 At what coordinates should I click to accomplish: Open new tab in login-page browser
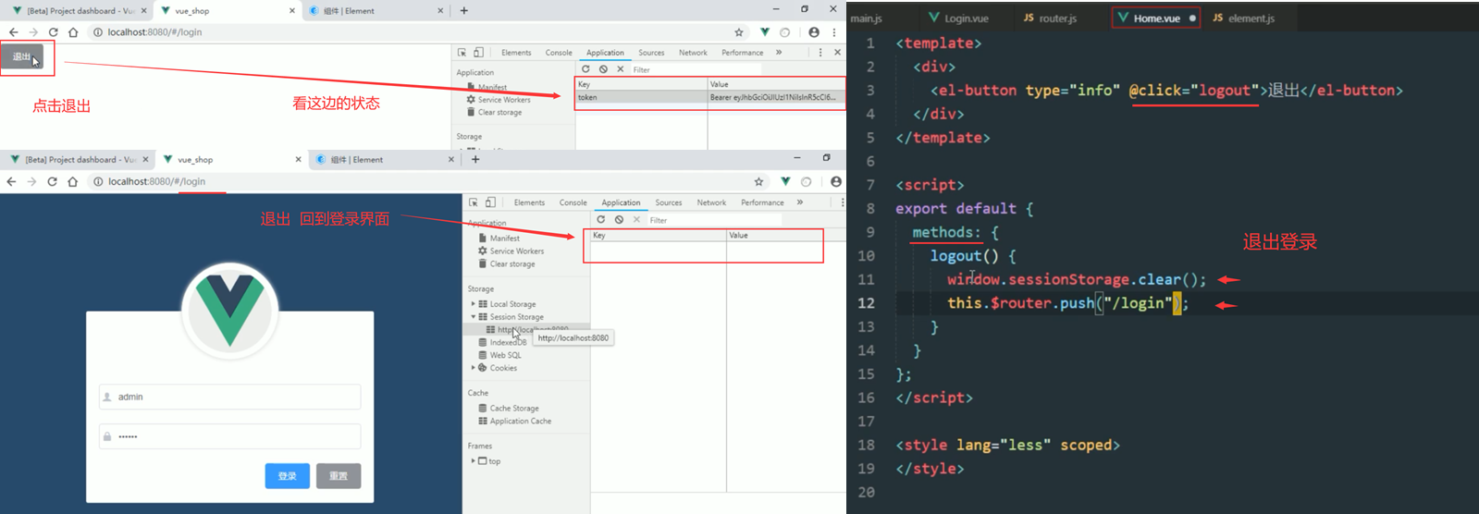click(x=475, y=160)
